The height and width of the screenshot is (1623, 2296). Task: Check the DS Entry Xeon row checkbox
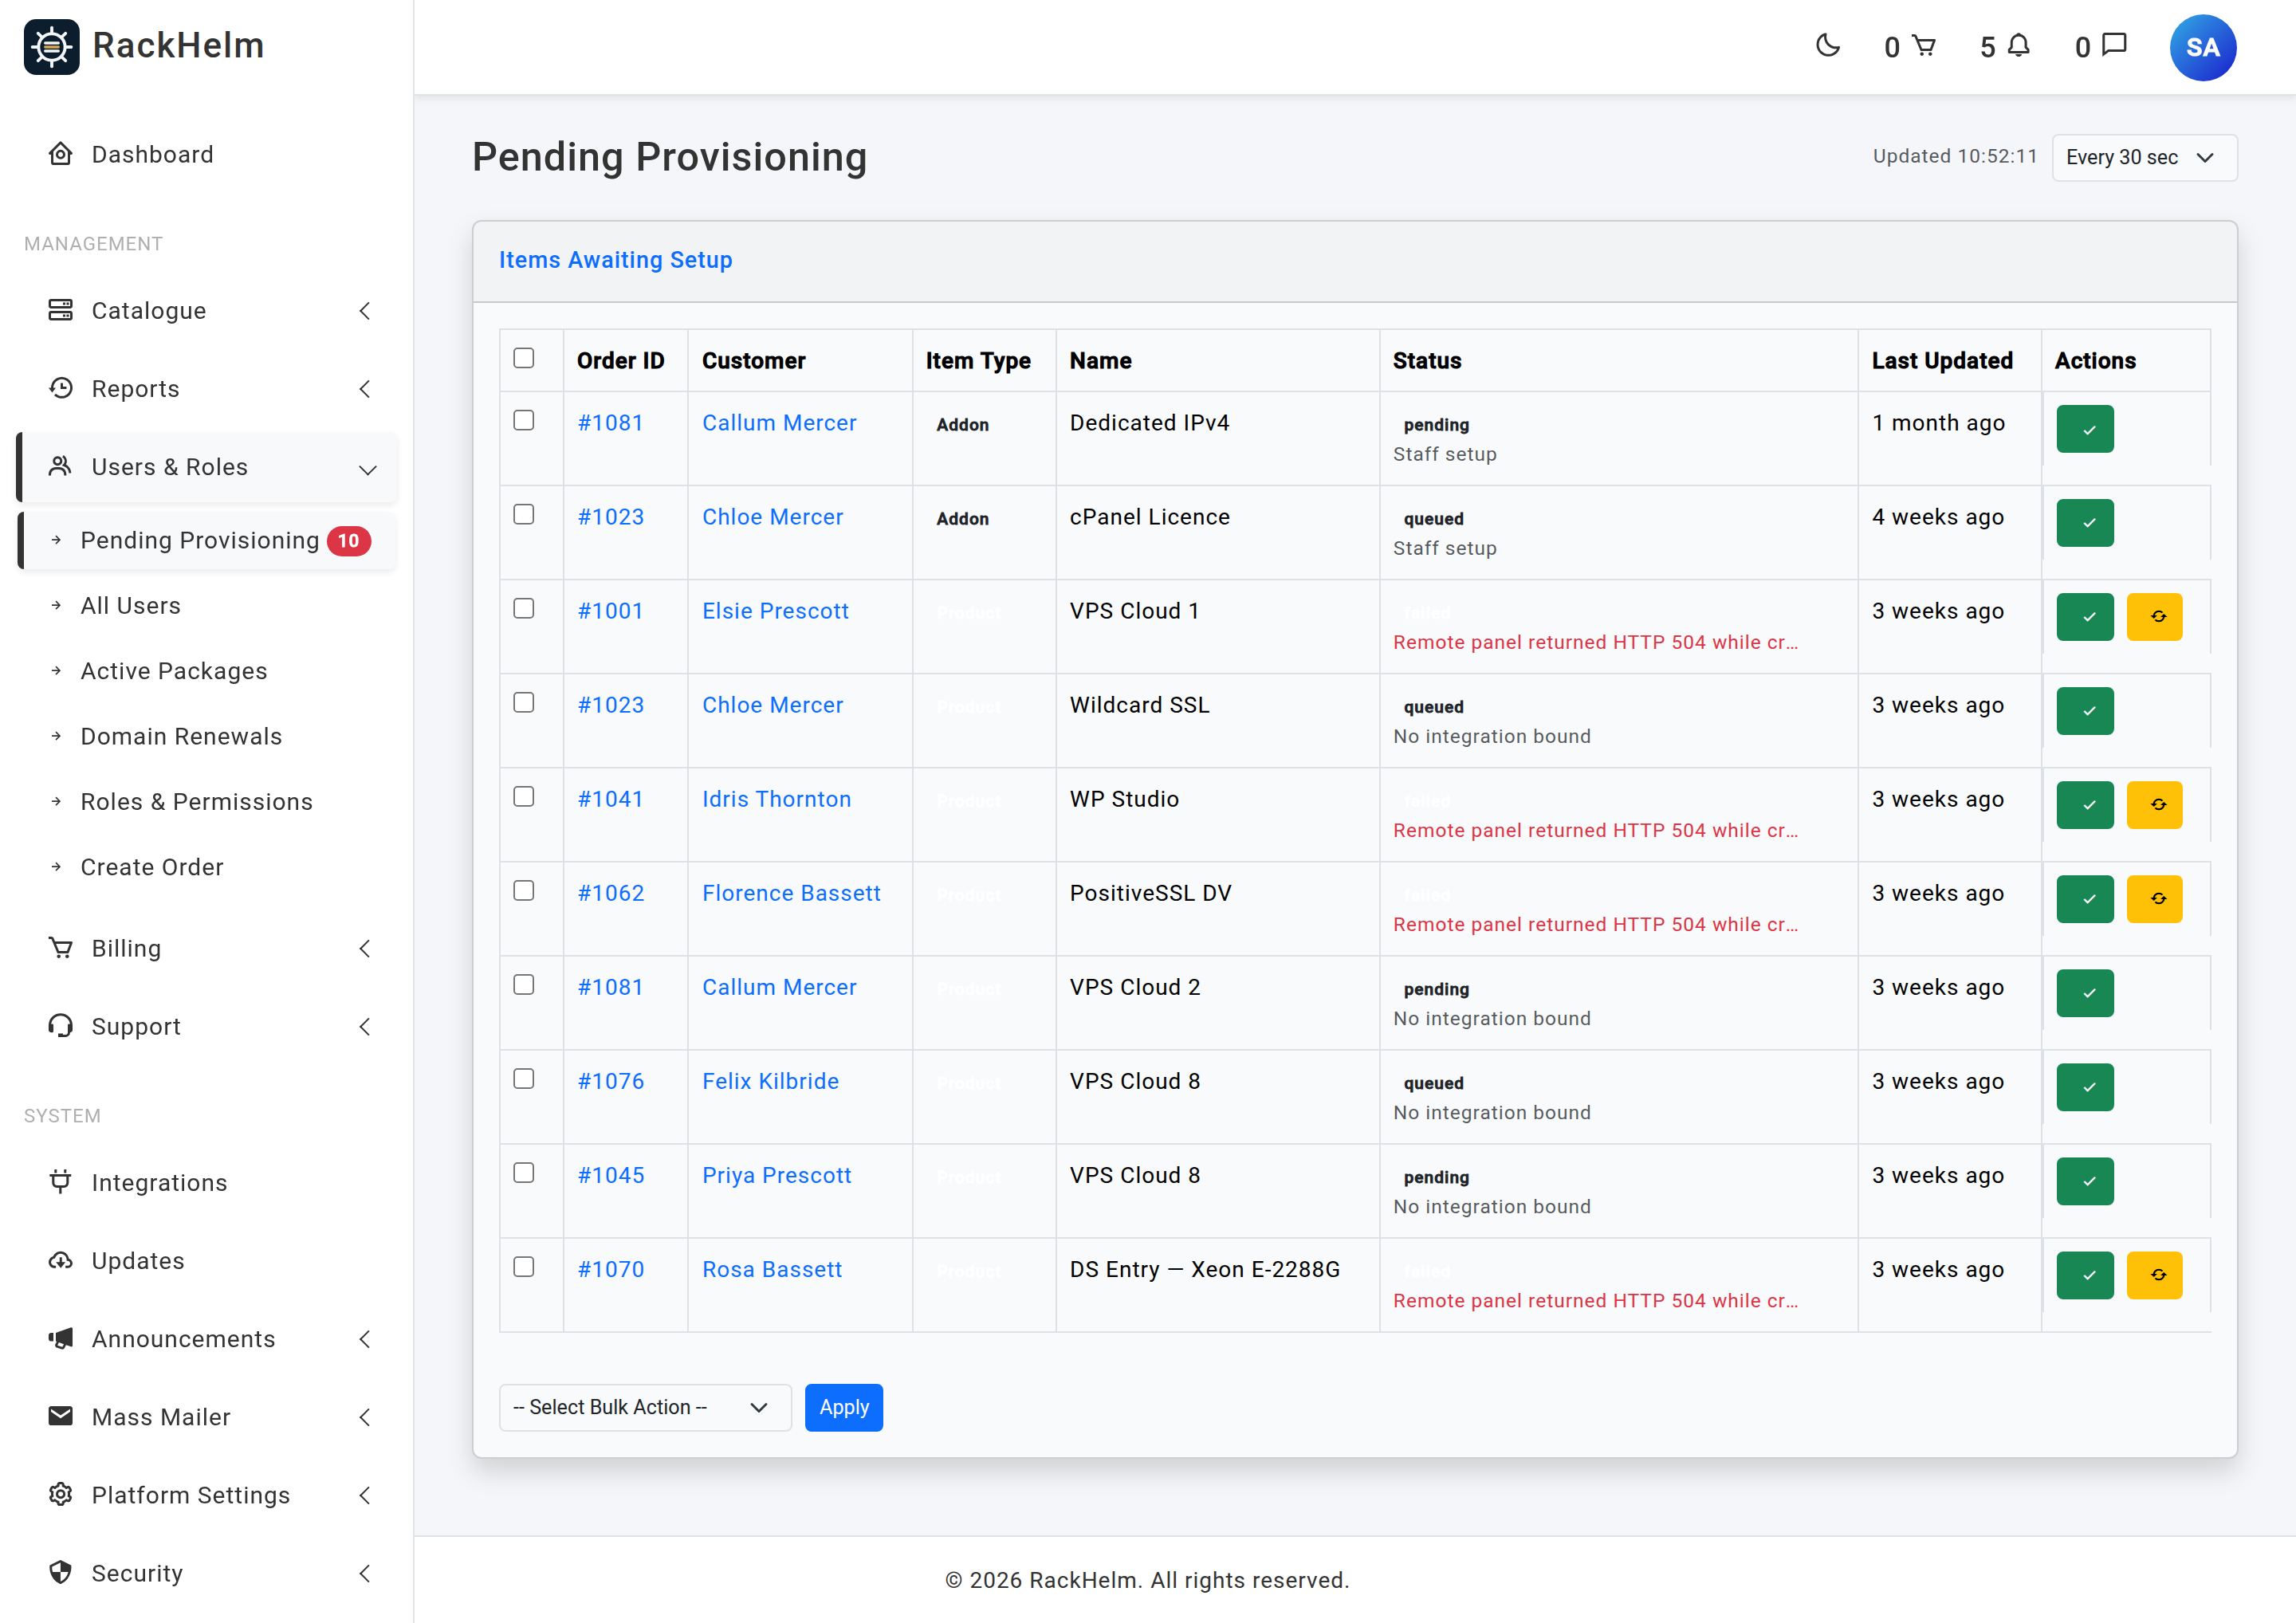(523, 1266)
